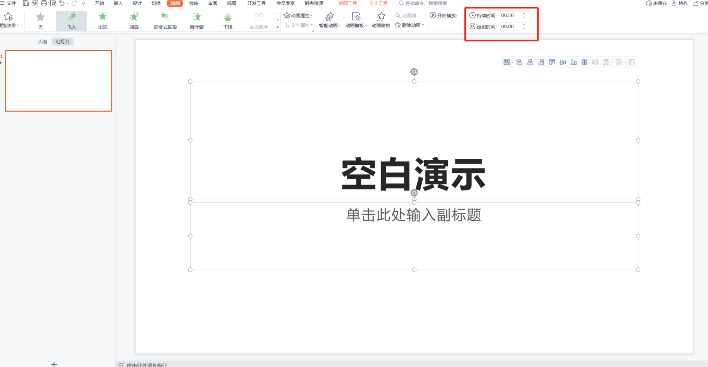Switch to the 开始 tab
The height and width of the screenshot is (367, 708).
coord(99,3)
